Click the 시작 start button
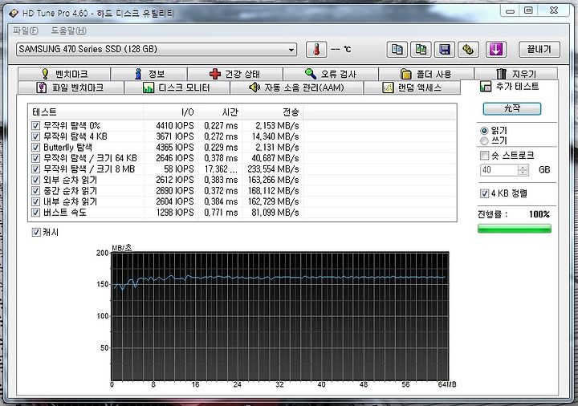The height and width of the screenshot is (406, 578). coord(512,108)
